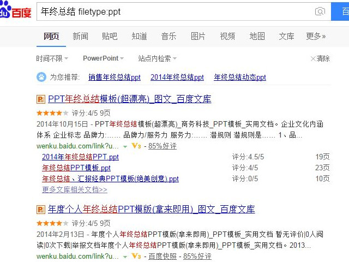Expand arrow next to second wenku.baidu.com URL

125,257
